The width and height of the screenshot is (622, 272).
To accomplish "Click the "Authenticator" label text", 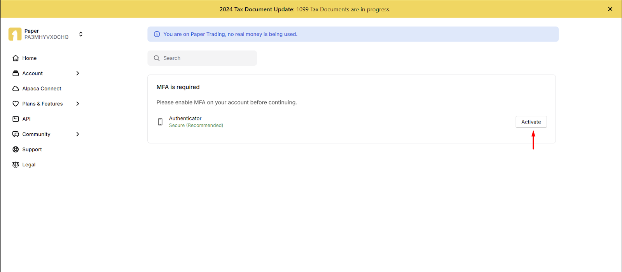I will 185,119.
